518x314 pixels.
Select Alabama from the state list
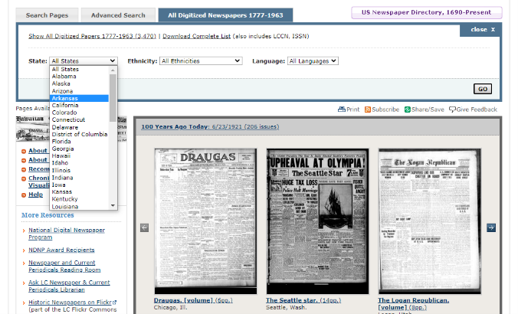pyautogui.click(x=79, y=77)
